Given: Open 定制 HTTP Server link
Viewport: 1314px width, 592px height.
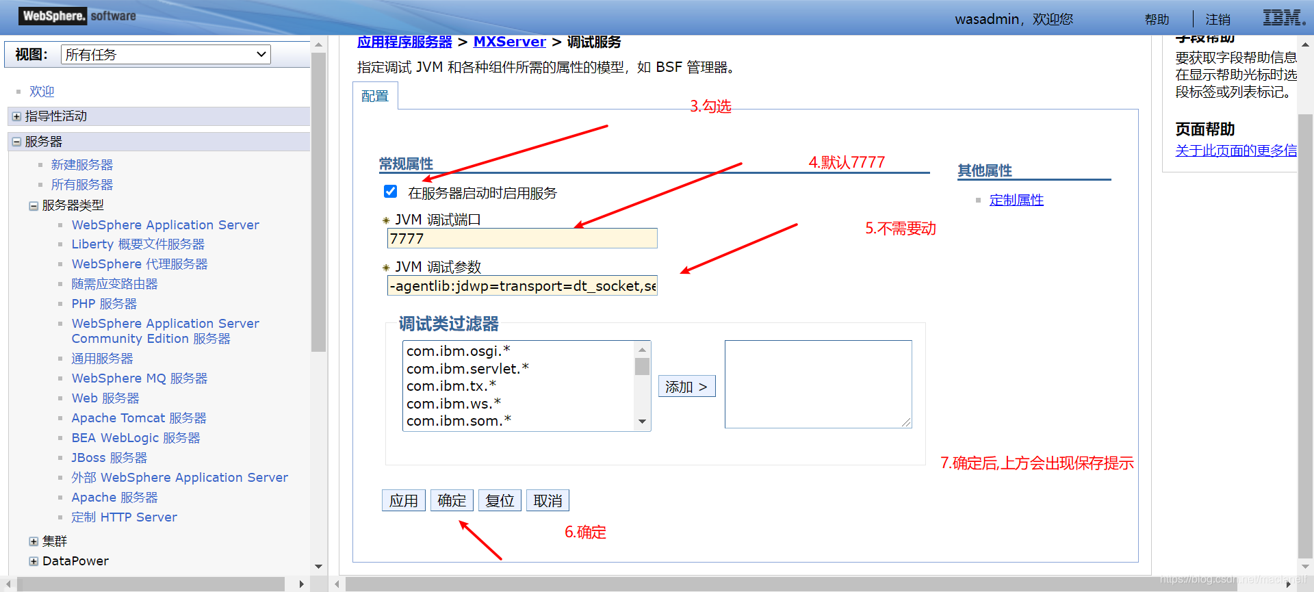Looking at the screenshot, I should click(125, 517).
